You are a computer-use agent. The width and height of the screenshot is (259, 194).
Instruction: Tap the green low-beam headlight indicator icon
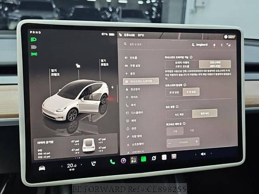(34, 40)
